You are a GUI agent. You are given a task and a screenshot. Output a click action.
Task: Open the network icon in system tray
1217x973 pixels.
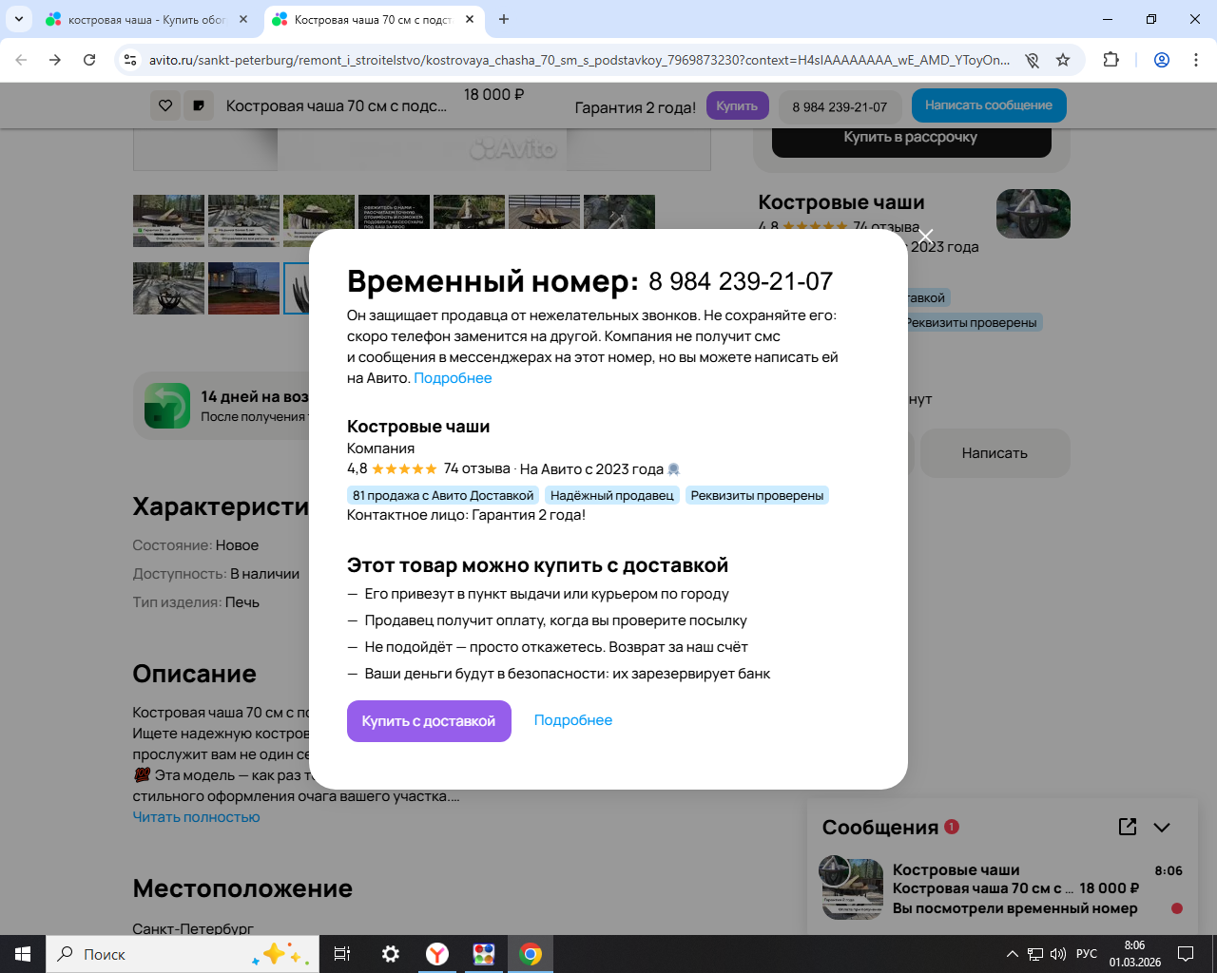point(1035,954)
